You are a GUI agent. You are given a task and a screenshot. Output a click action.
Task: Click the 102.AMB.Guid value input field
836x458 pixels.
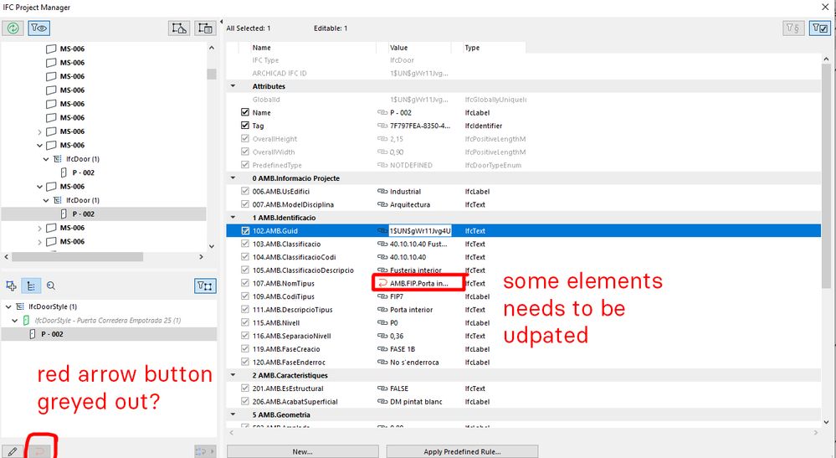coord(420,231)
